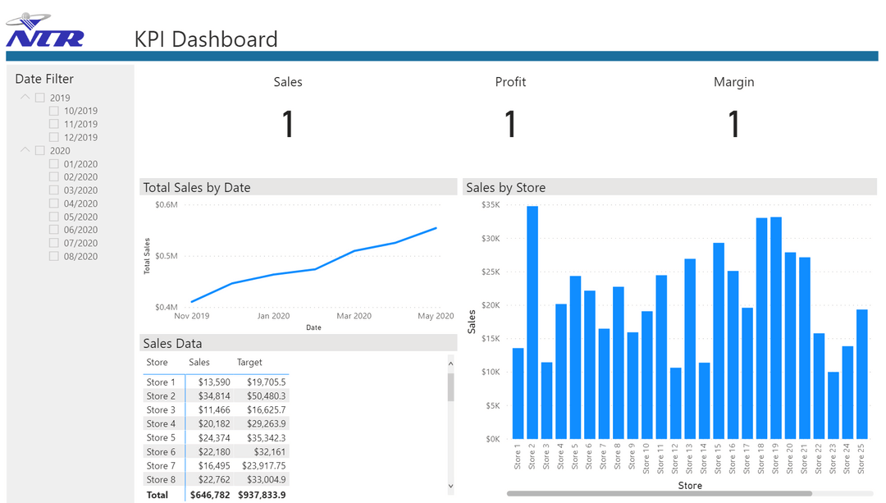Check the 2019 checkbox
Screen dimensions: 886x503
point(39,97)
